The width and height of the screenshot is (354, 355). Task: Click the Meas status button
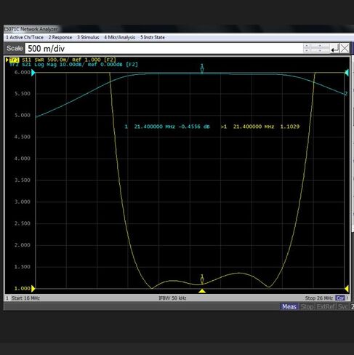coord(289,307)
